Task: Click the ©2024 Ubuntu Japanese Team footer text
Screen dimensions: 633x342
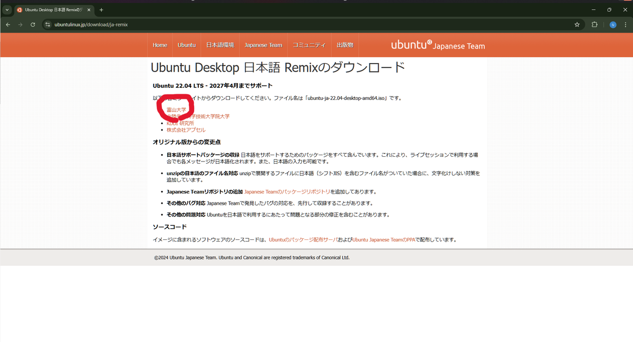Action: coord(252,257)
